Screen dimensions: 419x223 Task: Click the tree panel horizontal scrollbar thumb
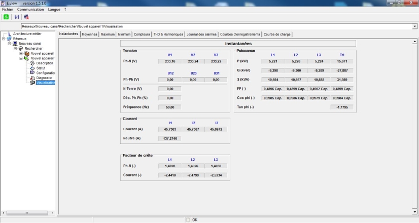(27, 213)
